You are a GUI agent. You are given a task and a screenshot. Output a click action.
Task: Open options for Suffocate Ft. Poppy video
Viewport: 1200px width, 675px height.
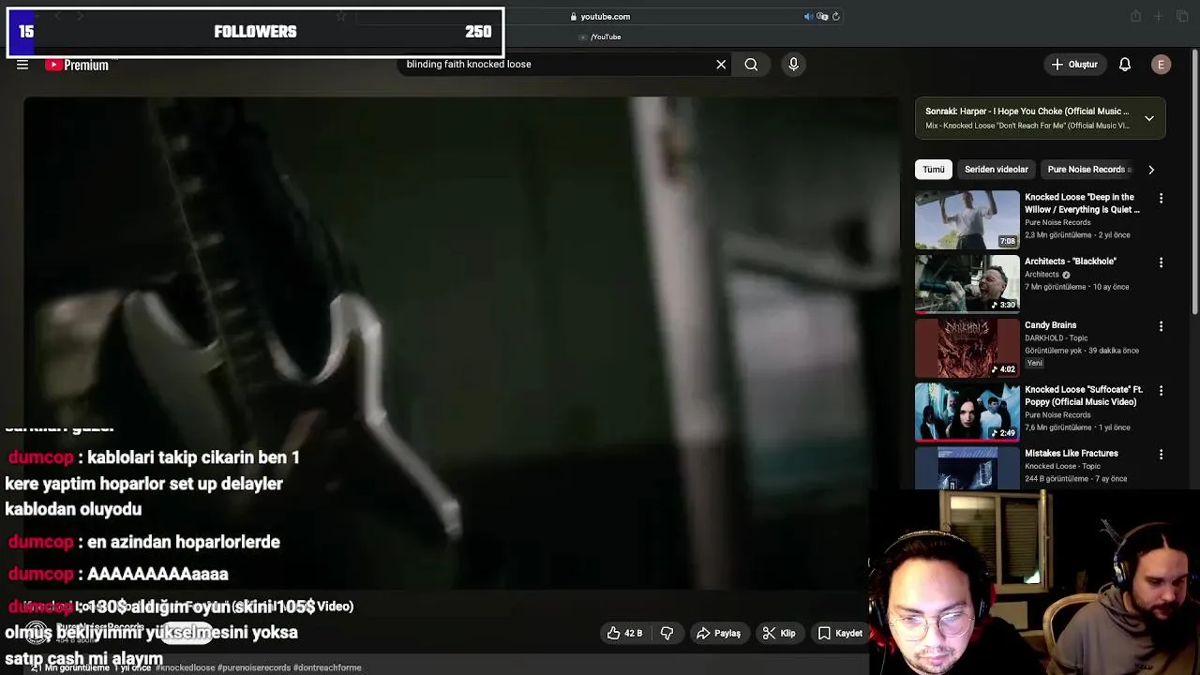[x=1161, y=391]
